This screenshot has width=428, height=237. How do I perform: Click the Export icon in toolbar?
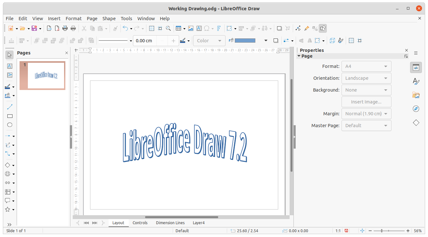49,29
